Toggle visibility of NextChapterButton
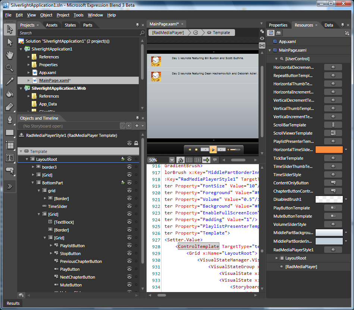Viewport: 354px width, 310px height. click(129, 277)
